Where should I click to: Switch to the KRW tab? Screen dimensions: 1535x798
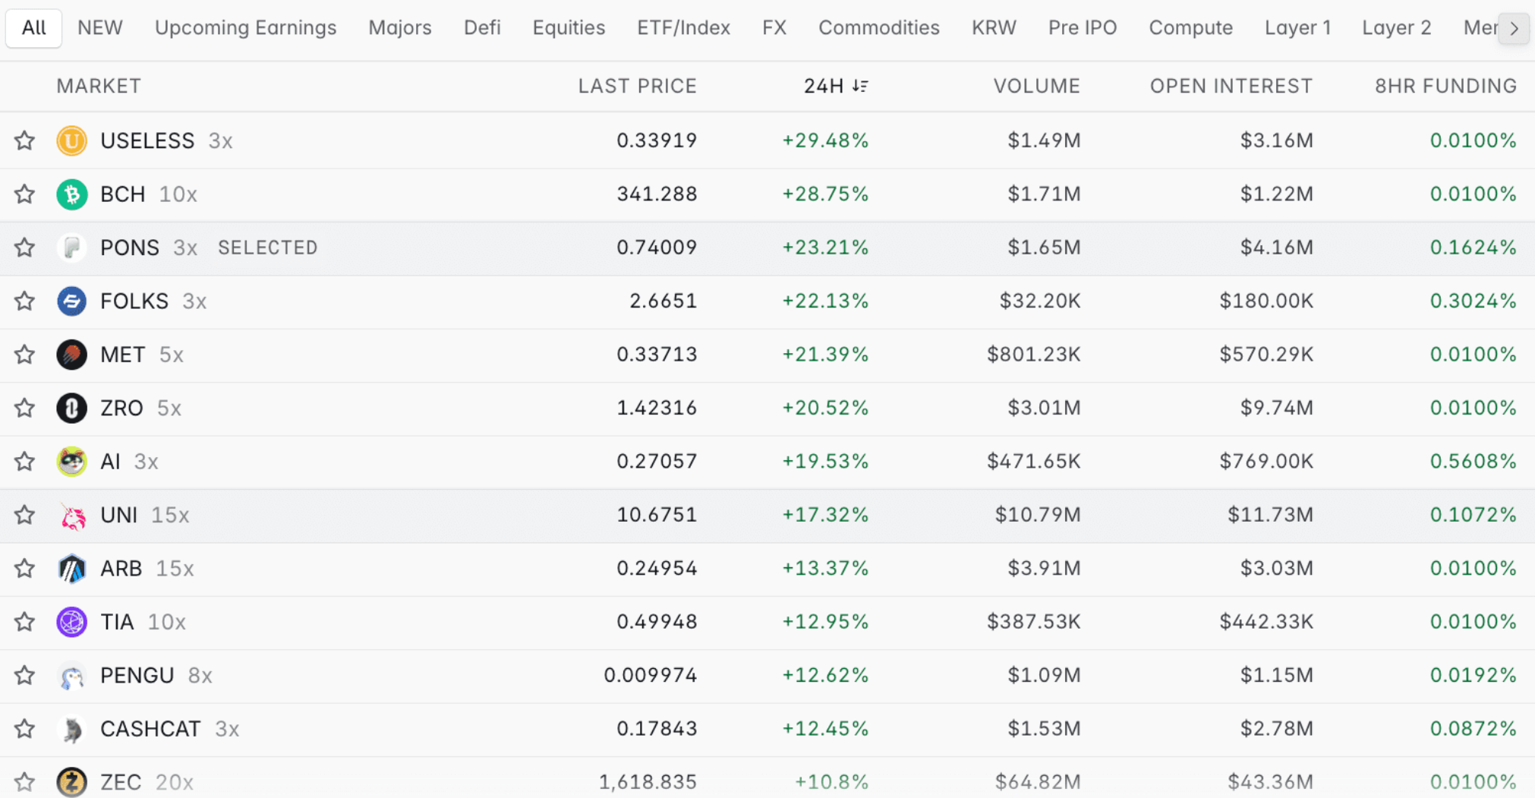pos(994,28)
